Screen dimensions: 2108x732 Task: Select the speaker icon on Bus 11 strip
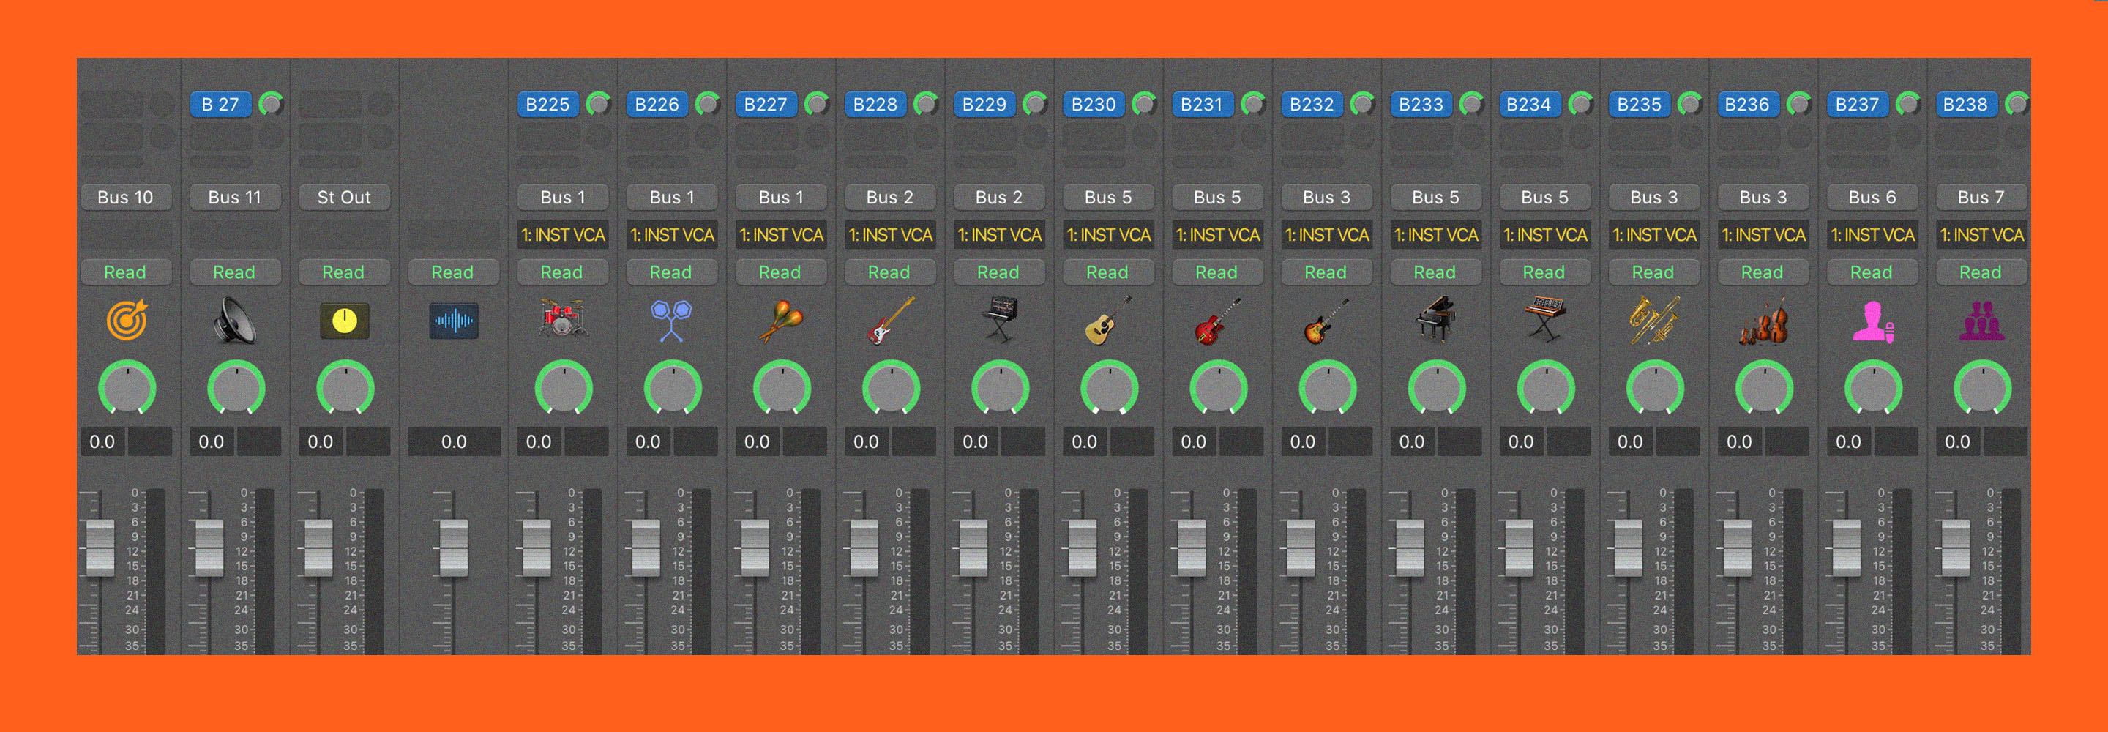point(235,320)
